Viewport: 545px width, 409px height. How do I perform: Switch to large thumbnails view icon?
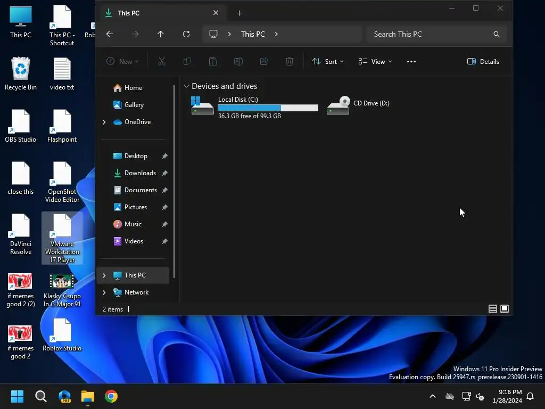[505, 309]
